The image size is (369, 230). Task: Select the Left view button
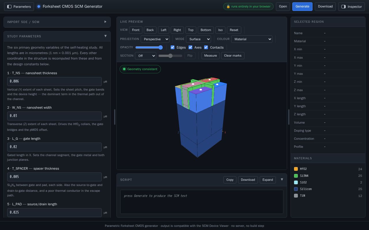(x=163, y=30)
